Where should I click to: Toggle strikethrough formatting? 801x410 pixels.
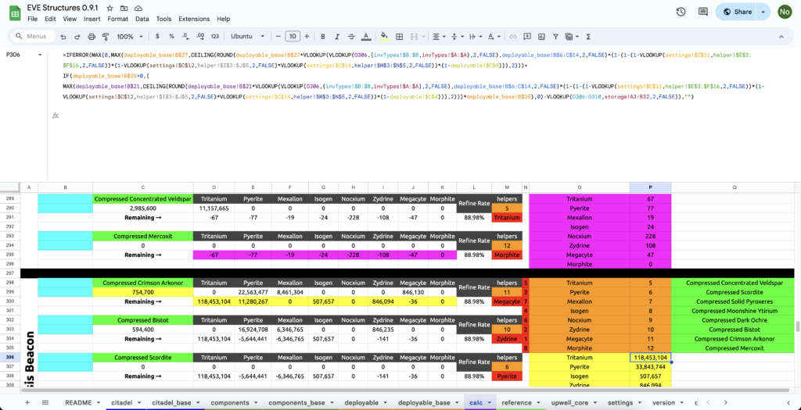[x=351, y=37]
